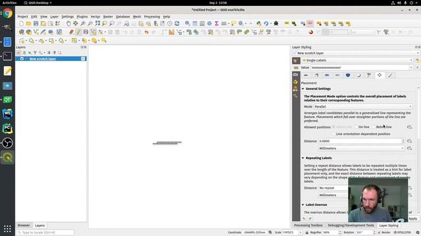Open the label Value field dropdown arrow
Image resolution: width=421 pixels, height=236 pixels.
pos(411,68)
